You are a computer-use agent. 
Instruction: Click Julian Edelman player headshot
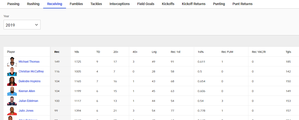tap(12, 101)
